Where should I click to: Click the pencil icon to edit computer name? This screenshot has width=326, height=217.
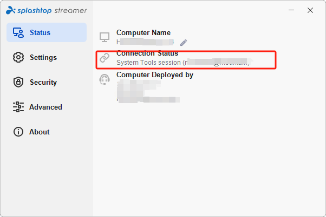184,43
